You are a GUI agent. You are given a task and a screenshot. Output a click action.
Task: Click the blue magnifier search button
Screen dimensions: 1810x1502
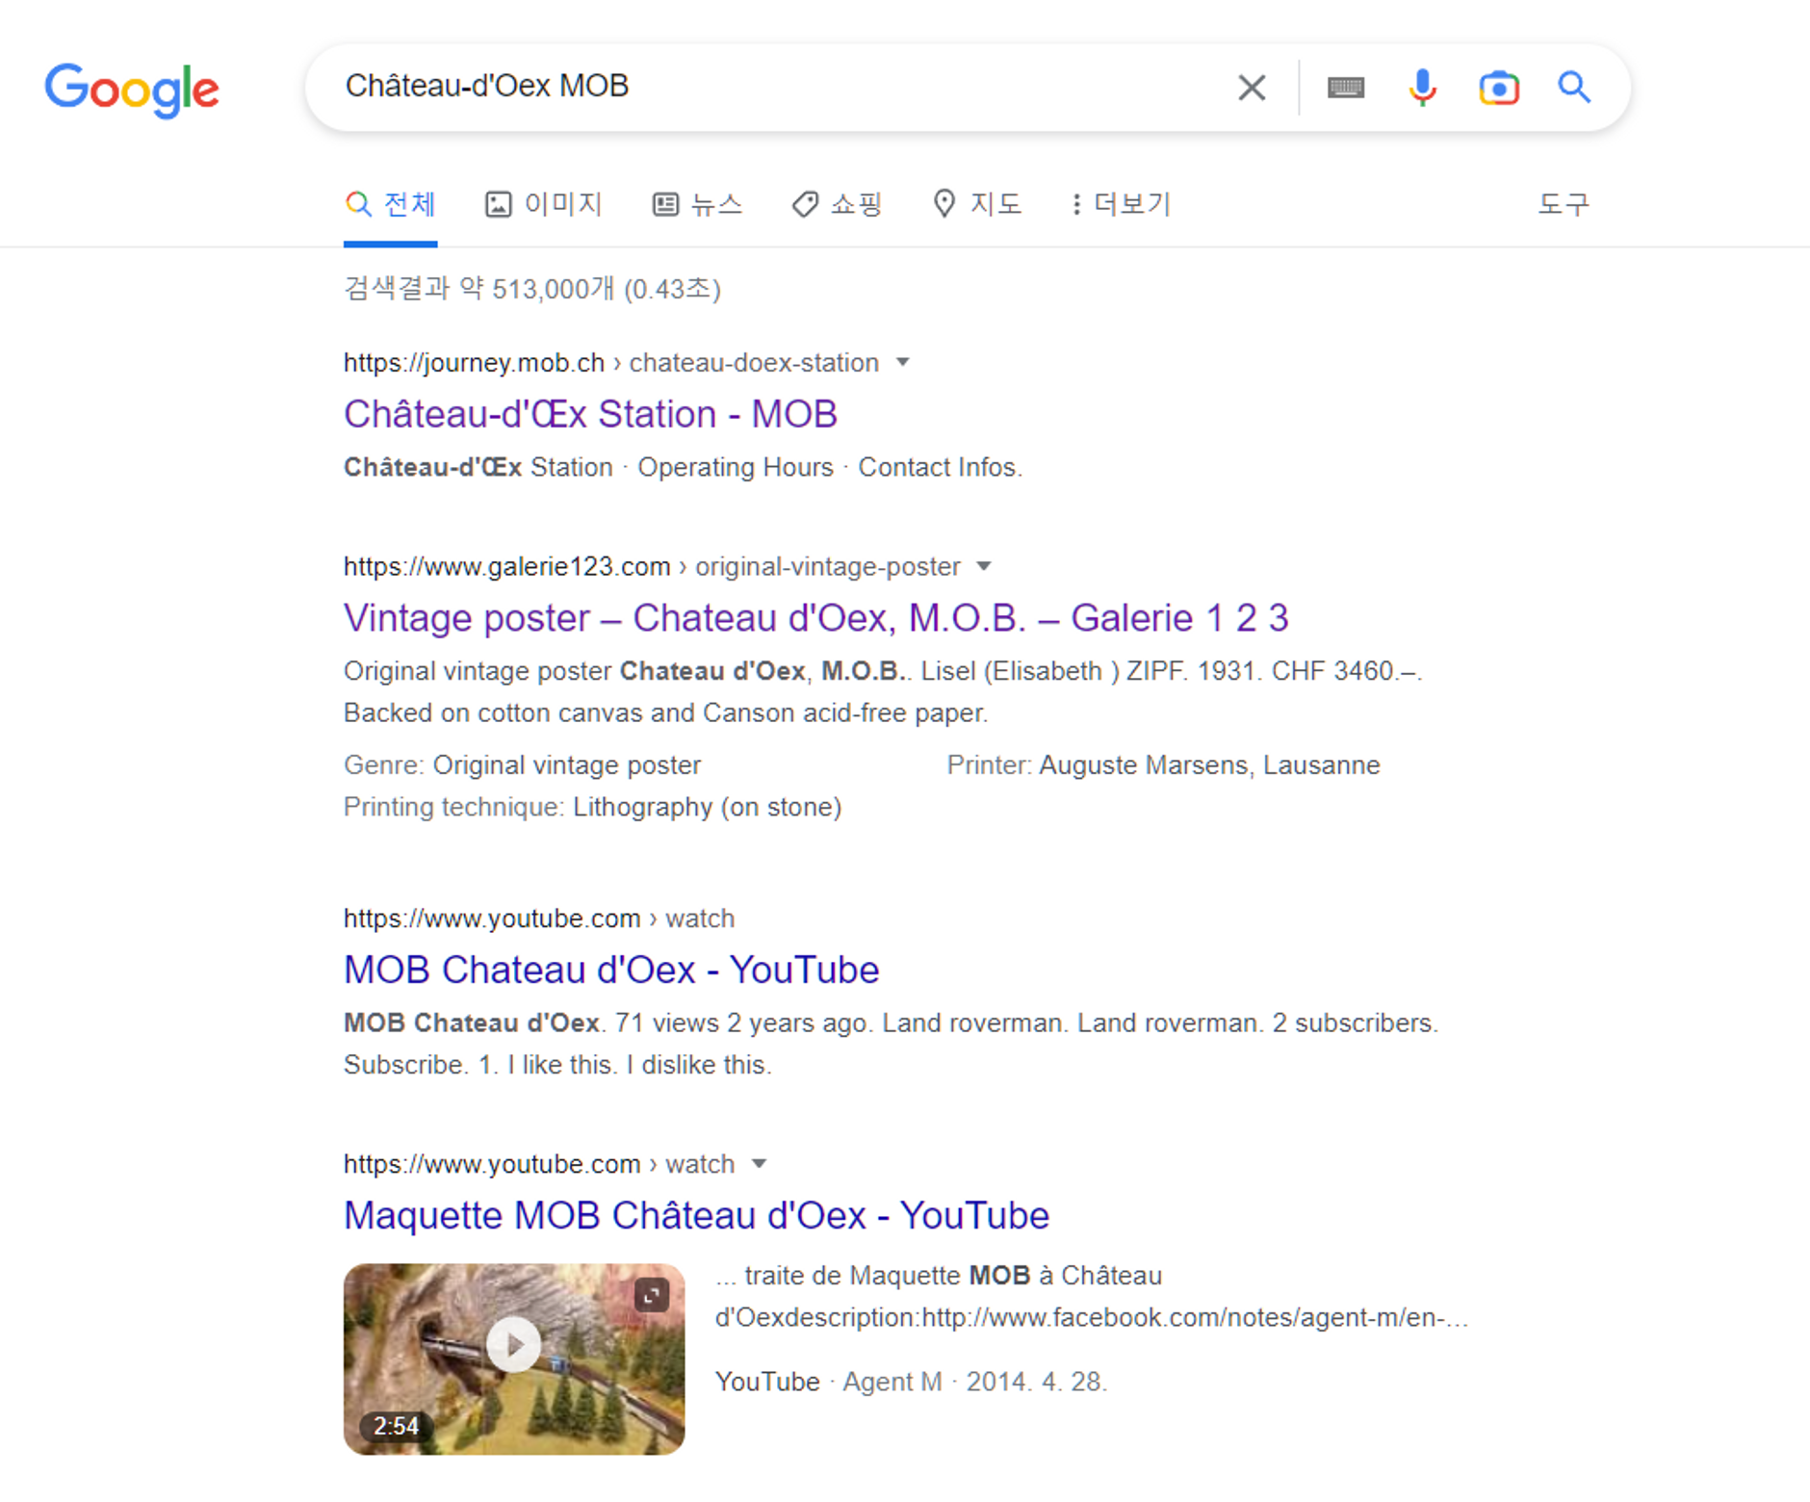point(1574,88)
